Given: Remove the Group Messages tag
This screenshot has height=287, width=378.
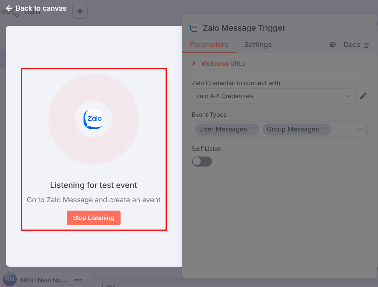Looking at the screenshot, I should (323, 128).
